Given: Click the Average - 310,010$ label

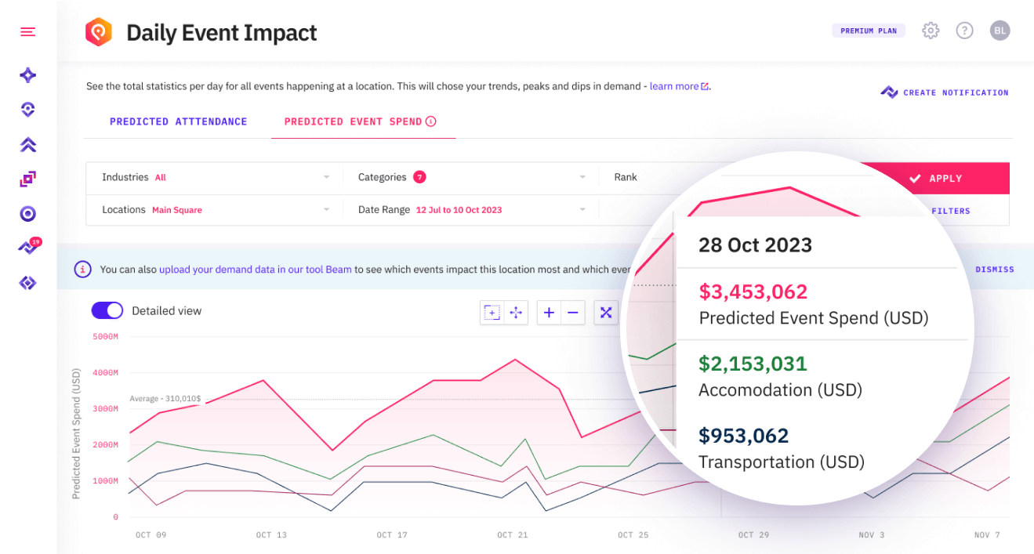Looking at the screenshot, I should coord(165,399).
